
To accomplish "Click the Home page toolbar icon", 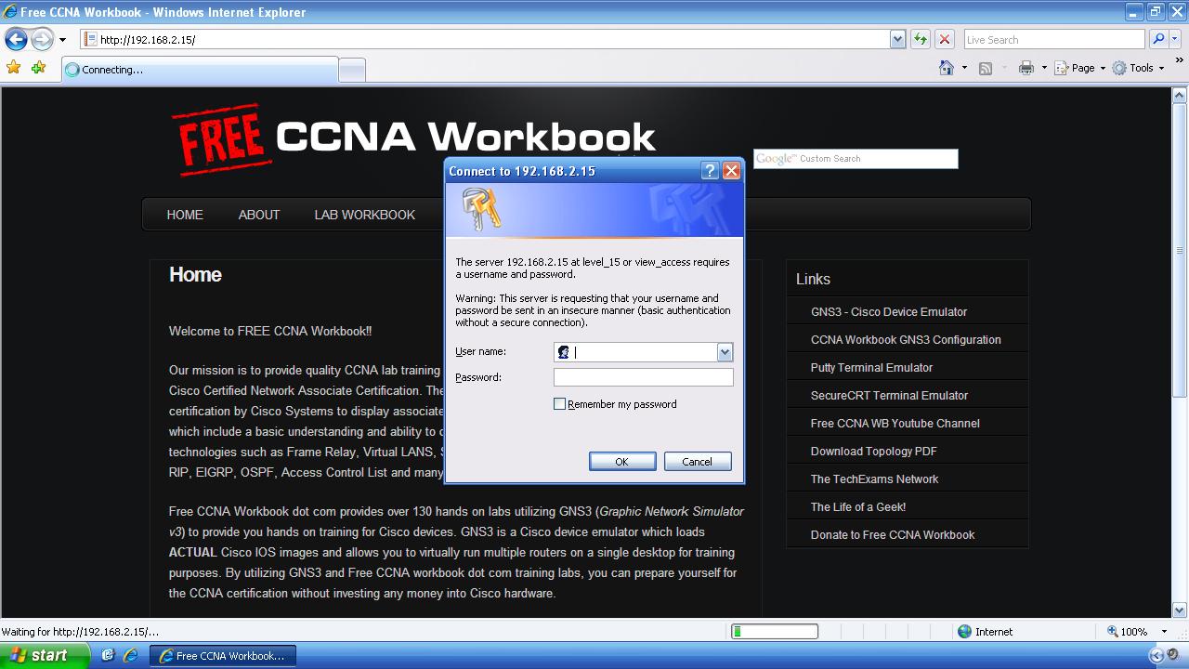I will pos(947,68).
